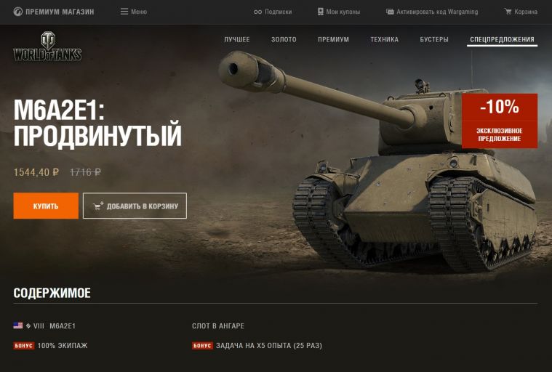Screen dimensions: 552x372
Task: Click the USA flag icon next to M6A2E1
Action: tap(18, 325)
